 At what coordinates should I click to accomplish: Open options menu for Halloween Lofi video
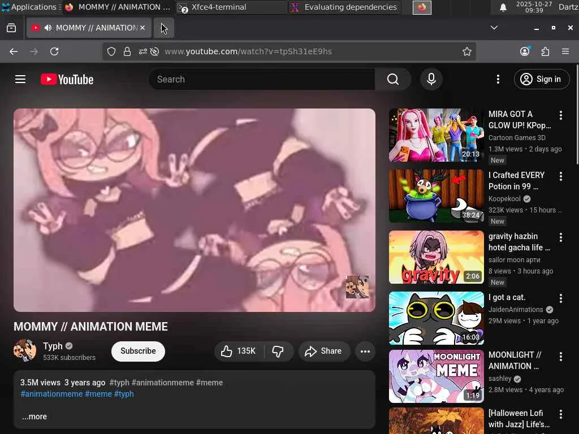coord(560,414)
